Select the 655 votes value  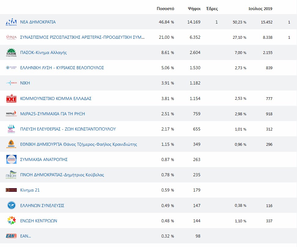point(197,129)
